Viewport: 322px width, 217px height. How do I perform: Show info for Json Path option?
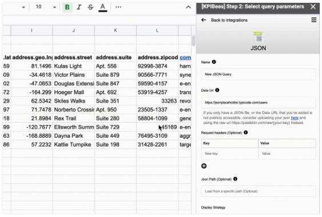[235, 179]
